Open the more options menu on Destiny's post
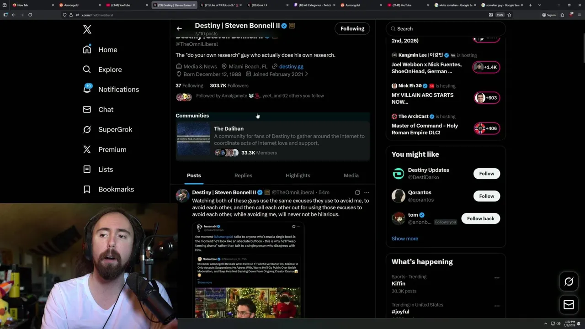Viewport: 585px width, 329px height. (x=367, y=192)
